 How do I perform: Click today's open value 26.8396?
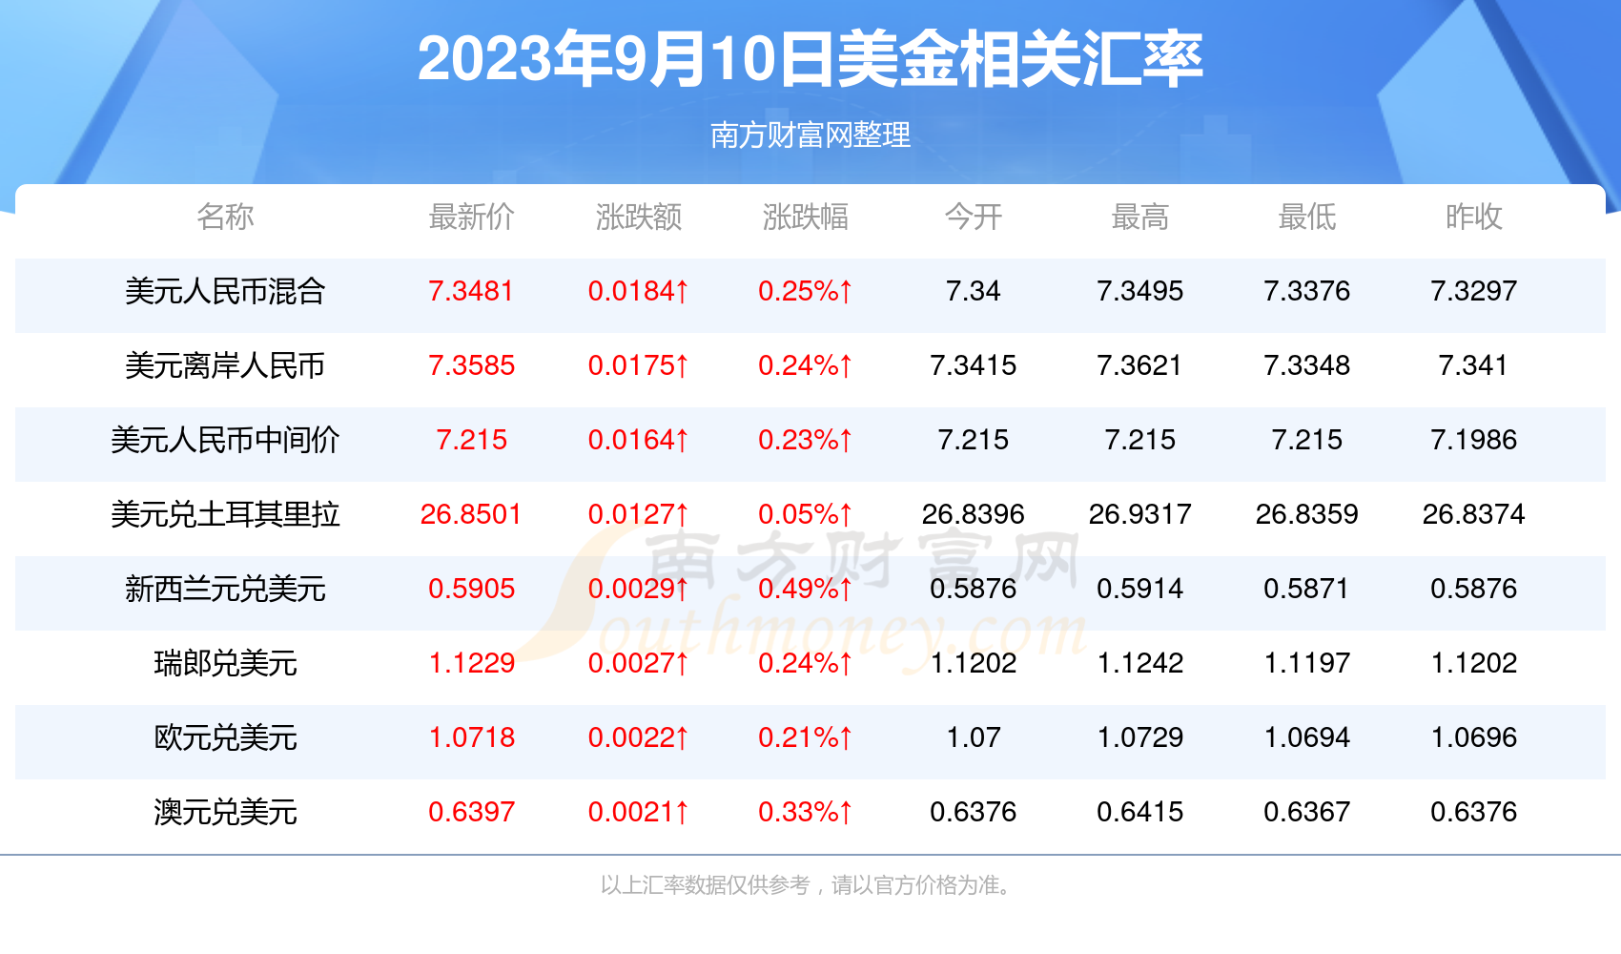coord(974,514)
